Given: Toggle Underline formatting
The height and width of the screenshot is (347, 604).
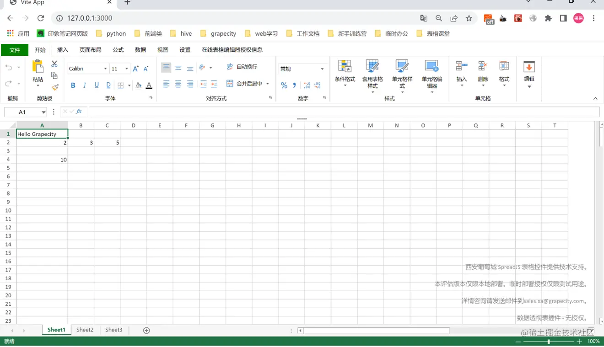Looking at the screenshot, I should coord(97,85).
